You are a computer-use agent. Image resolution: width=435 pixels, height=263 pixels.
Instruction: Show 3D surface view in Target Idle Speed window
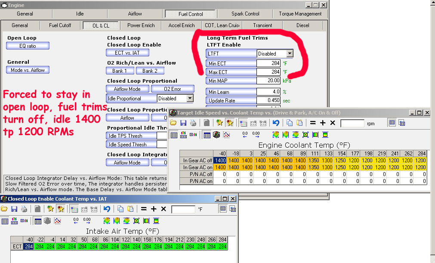[x=216, y=135]
